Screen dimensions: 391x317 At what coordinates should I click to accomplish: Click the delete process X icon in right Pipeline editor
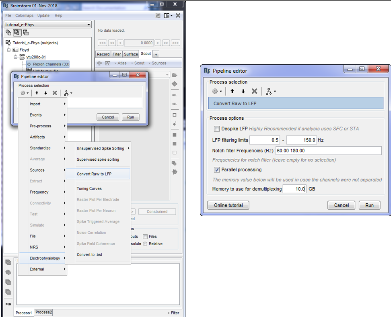point(254,91)
